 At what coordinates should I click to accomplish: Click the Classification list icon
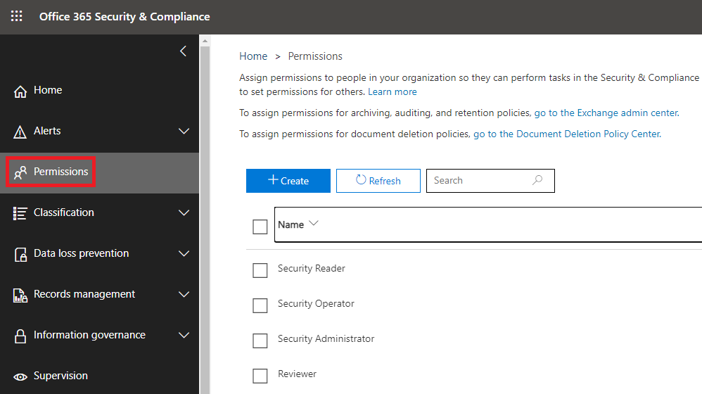[20, 213]
